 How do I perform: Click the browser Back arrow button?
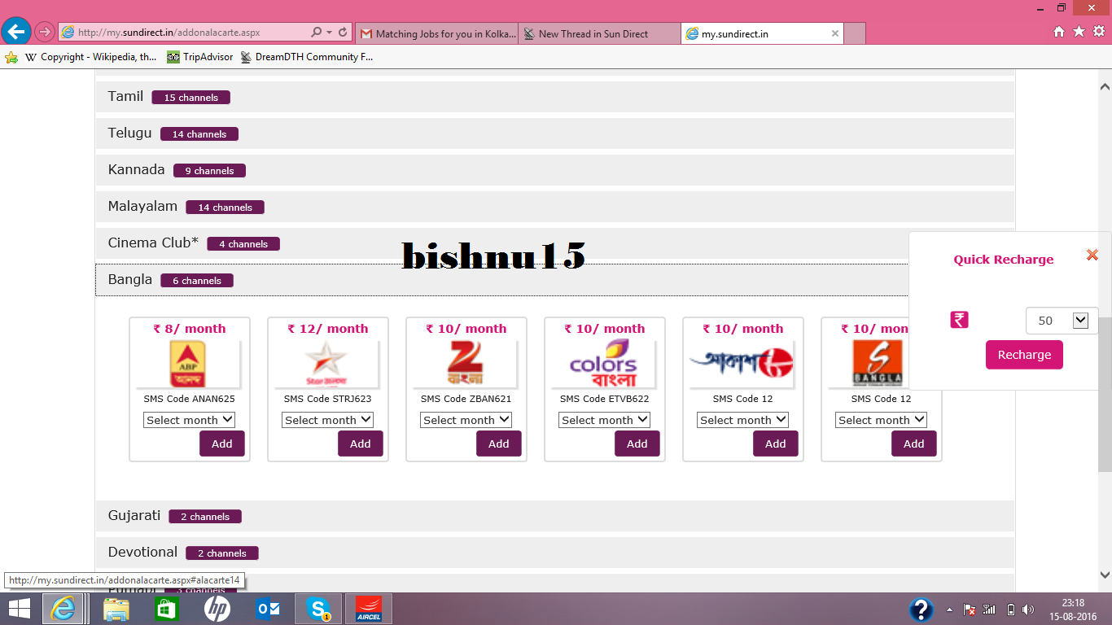click(16, 32)
